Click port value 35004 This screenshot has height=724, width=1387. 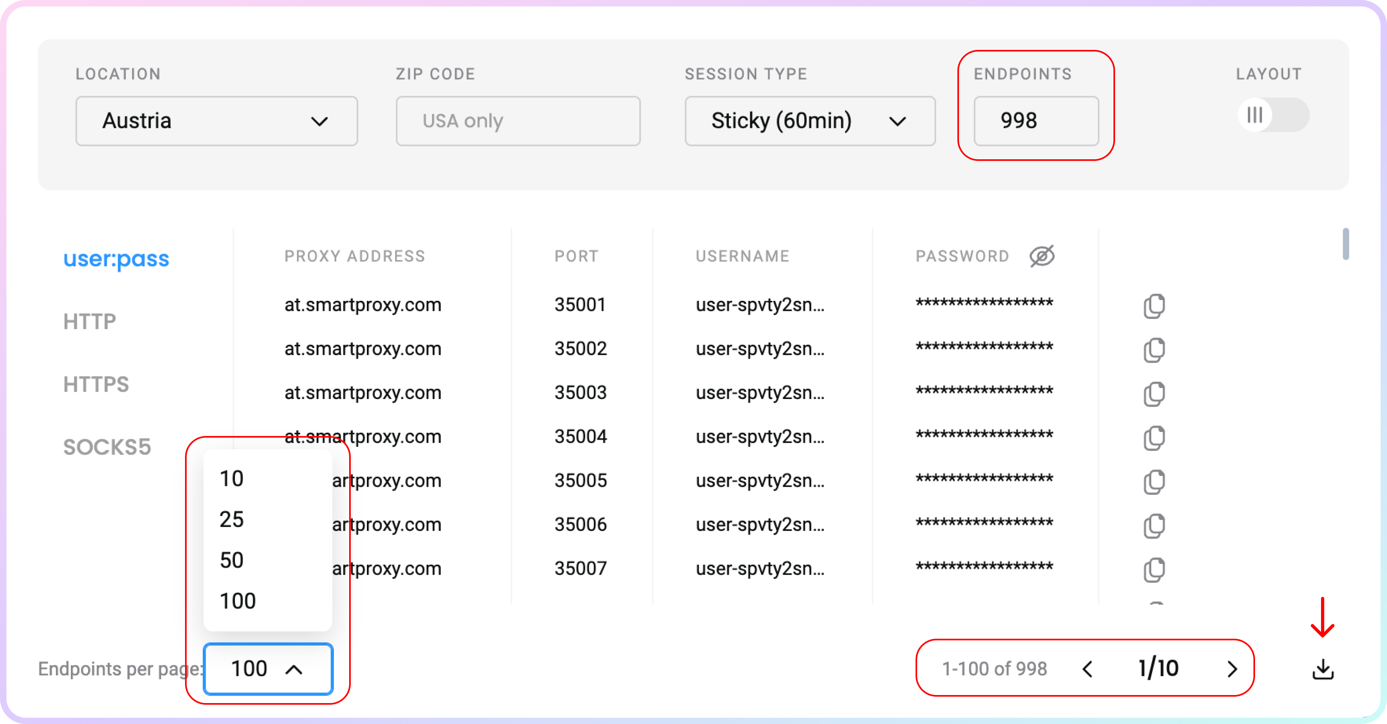tap(580, 436)
